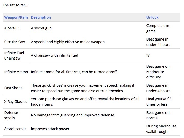The width and height of the screenshot is (184, 138).
Task: Click 'The list so far...' heading text
Action: pyautogui.click(x=15, y=5)
